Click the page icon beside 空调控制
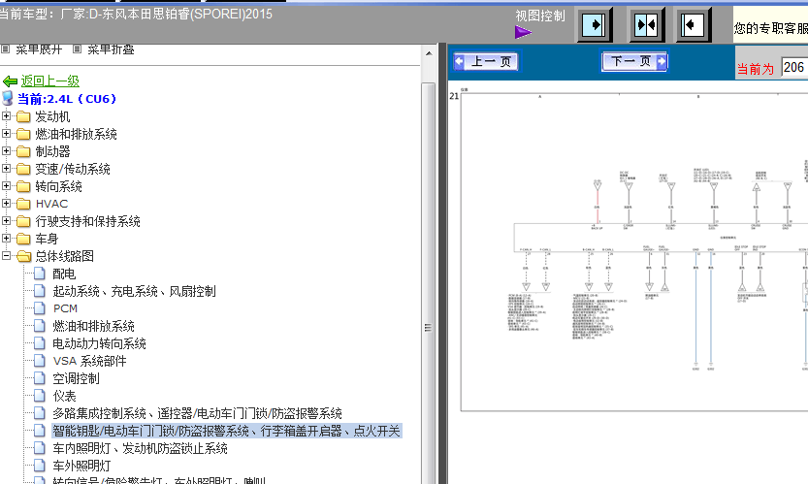 pyautogui.click(x=39, y=378)
